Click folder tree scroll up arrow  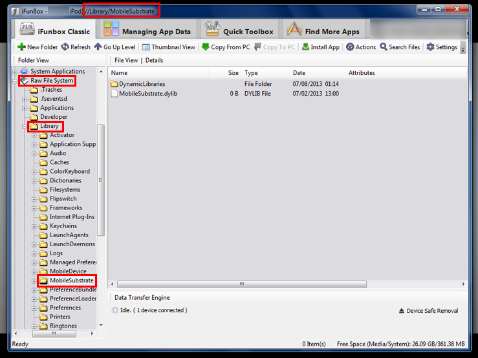(x=101, y=71)
